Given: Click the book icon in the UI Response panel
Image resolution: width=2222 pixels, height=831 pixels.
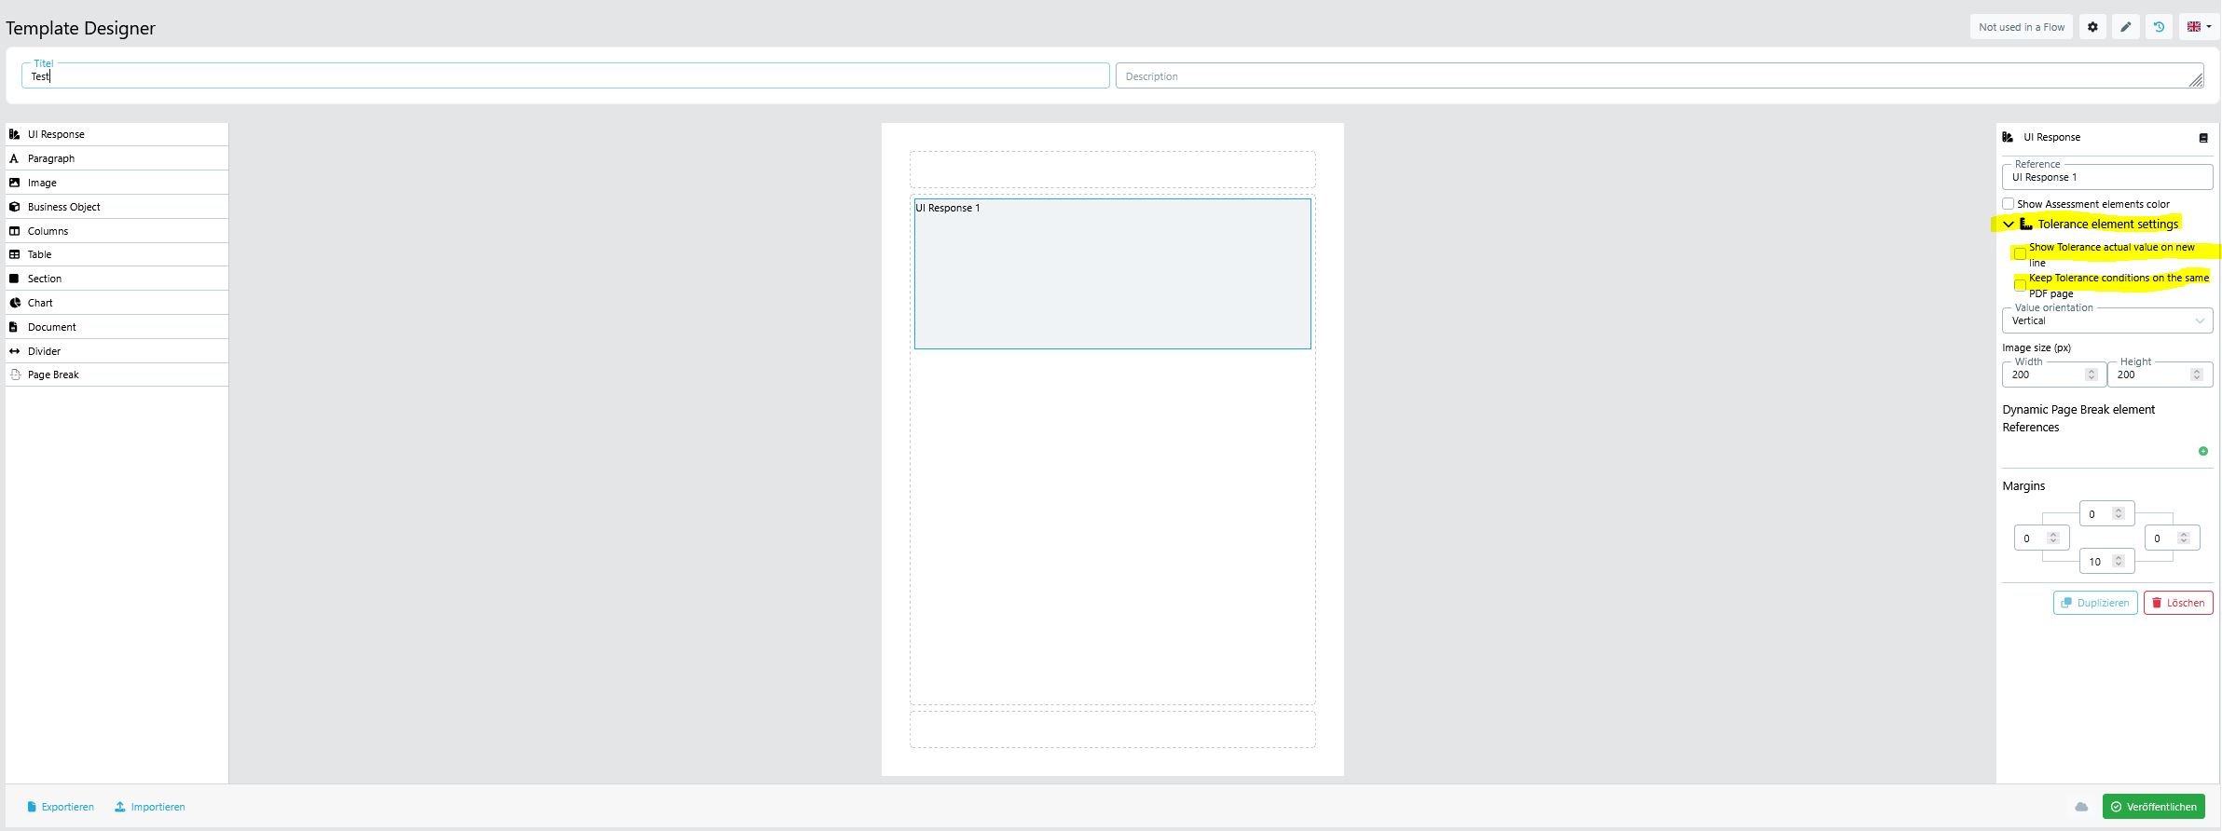Looking at the screenshot, I should pyautogui.click(x=2203, y=138).
